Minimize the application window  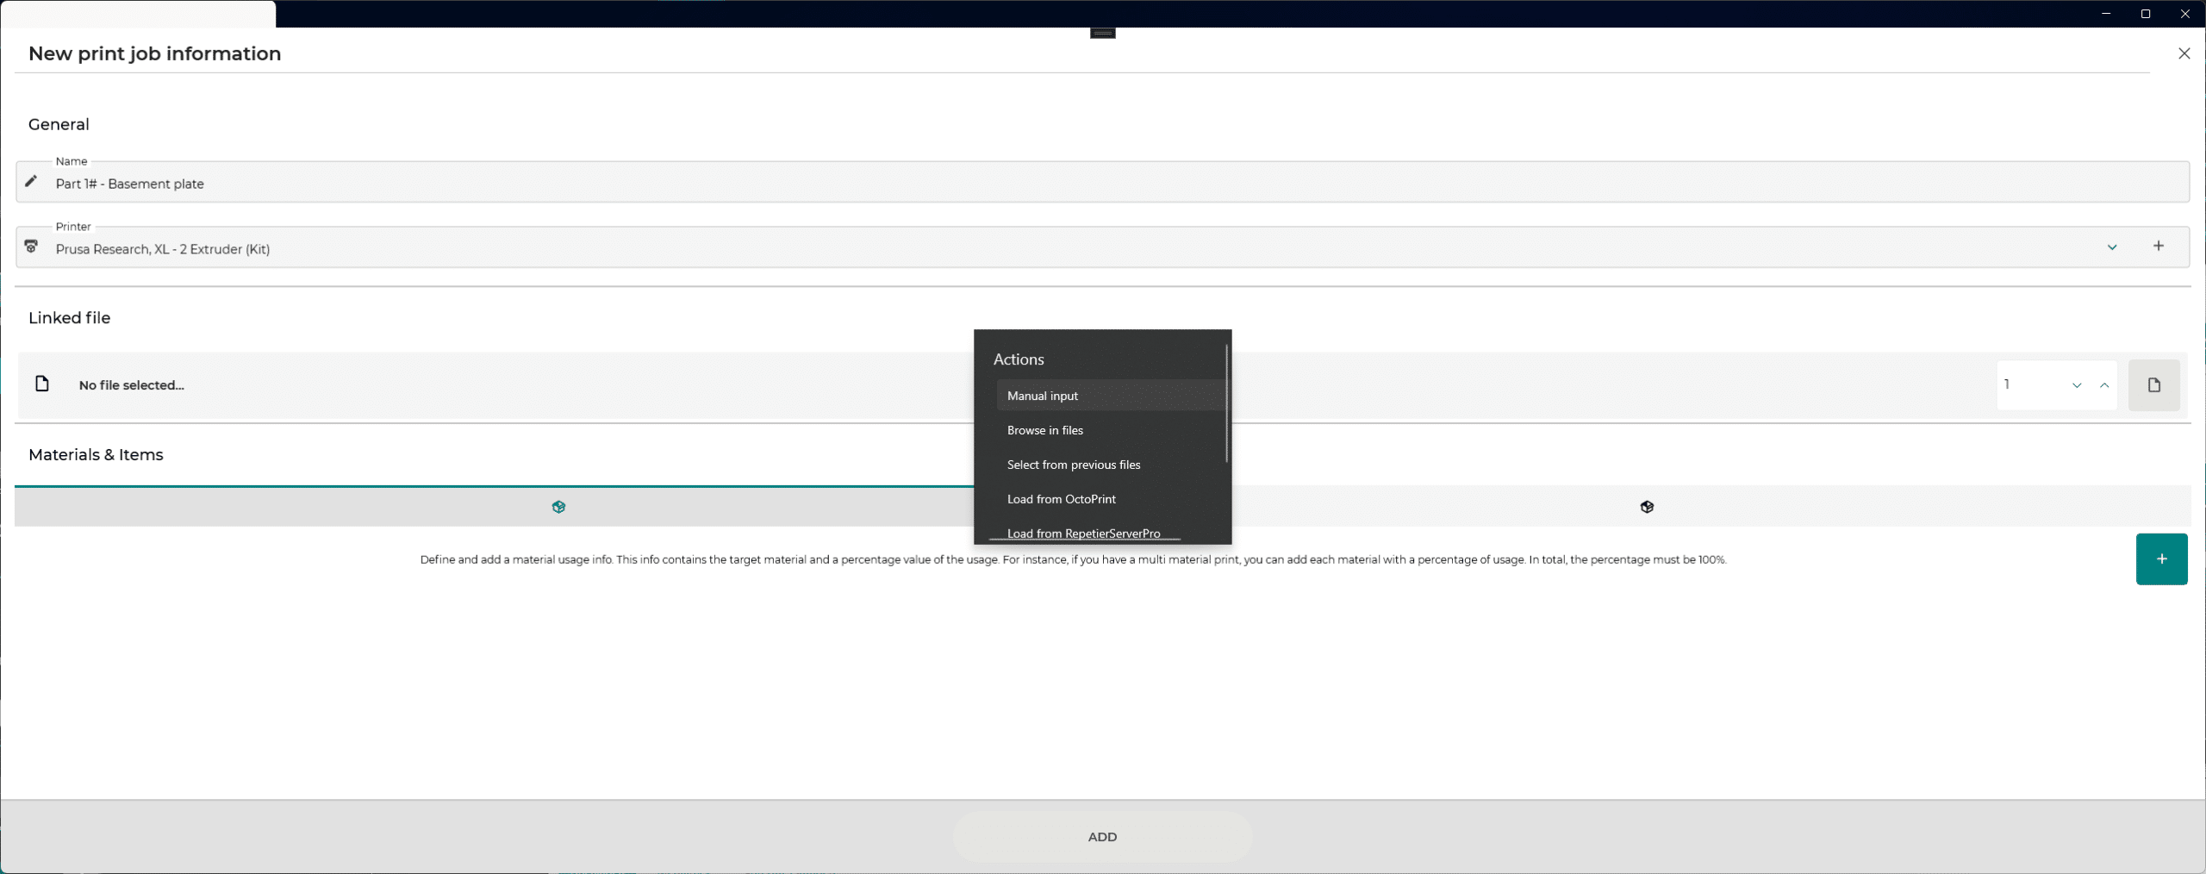click(2106, 14)
